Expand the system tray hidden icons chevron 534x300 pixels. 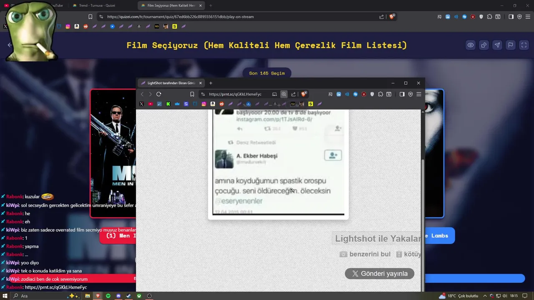pos(485,296)
